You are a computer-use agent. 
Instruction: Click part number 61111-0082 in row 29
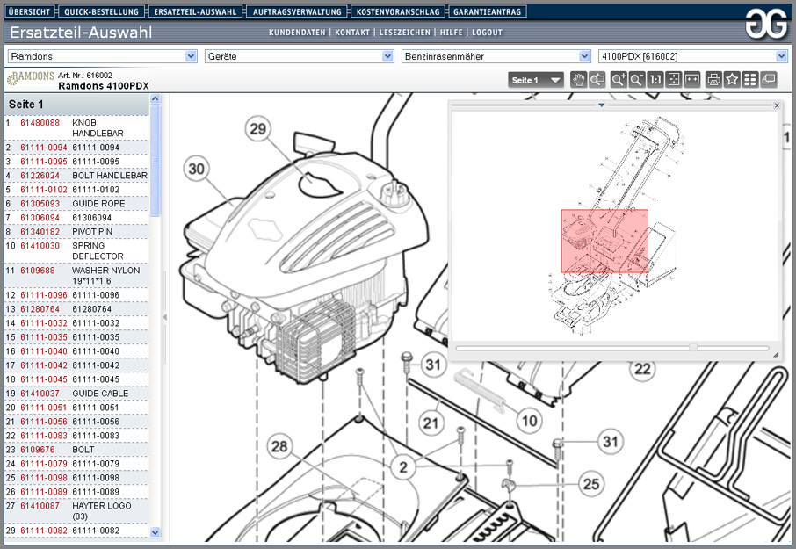point(44,531)
